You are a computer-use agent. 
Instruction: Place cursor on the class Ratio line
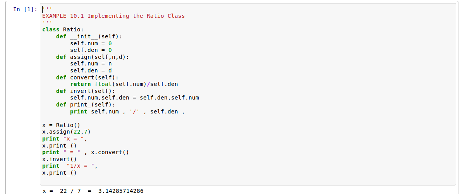(x=63, y=29)
